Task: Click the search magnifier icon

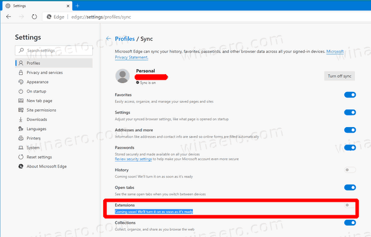Action: pyautogui.click(x=21, y=50)
